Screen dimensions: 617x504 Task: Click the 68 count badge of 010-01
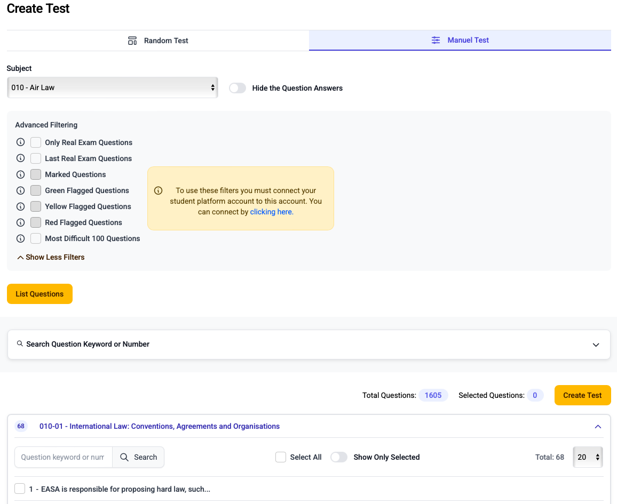(21, 426)
